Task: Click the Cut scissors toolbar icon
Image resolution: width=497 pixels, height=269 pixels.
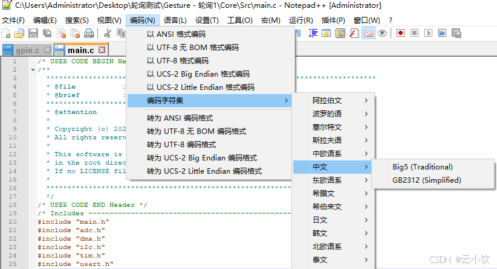Action: click(108, 33)
